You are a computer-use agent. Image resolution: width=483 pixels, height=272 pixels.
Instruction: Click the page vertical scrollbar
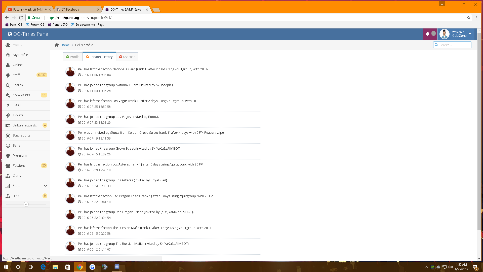pos(479,131)
